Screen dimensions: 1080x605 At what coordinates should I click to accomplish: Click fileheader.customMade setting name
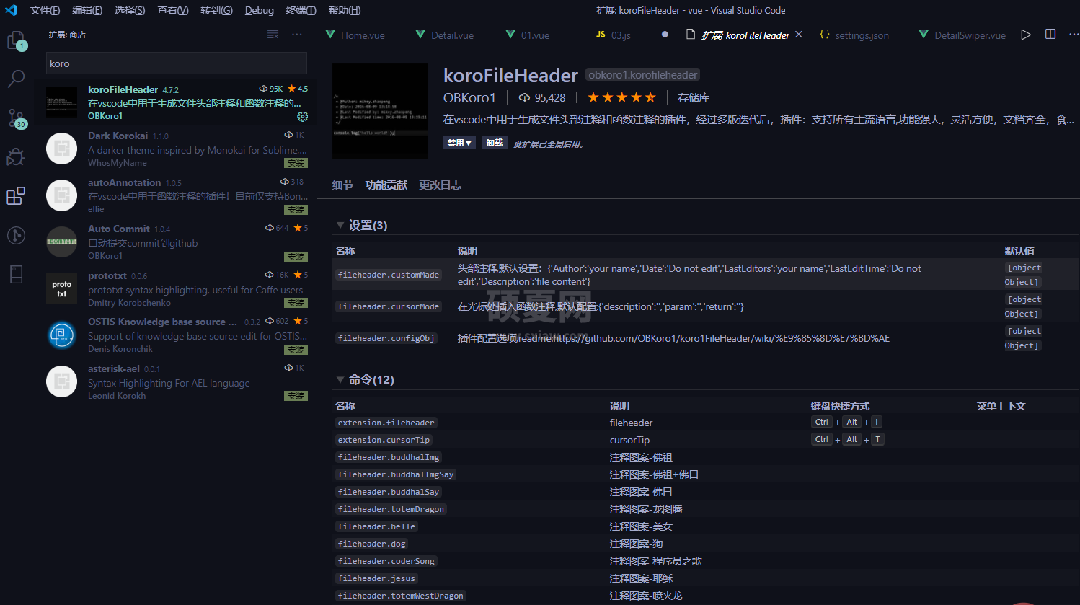tap(388, 275)
